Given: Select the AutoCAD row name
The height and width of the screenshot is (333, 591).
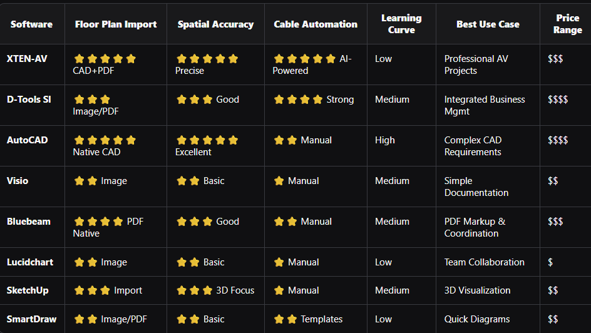Looking at the screenshot, I should pyautogui.click(x=28, y=140).
